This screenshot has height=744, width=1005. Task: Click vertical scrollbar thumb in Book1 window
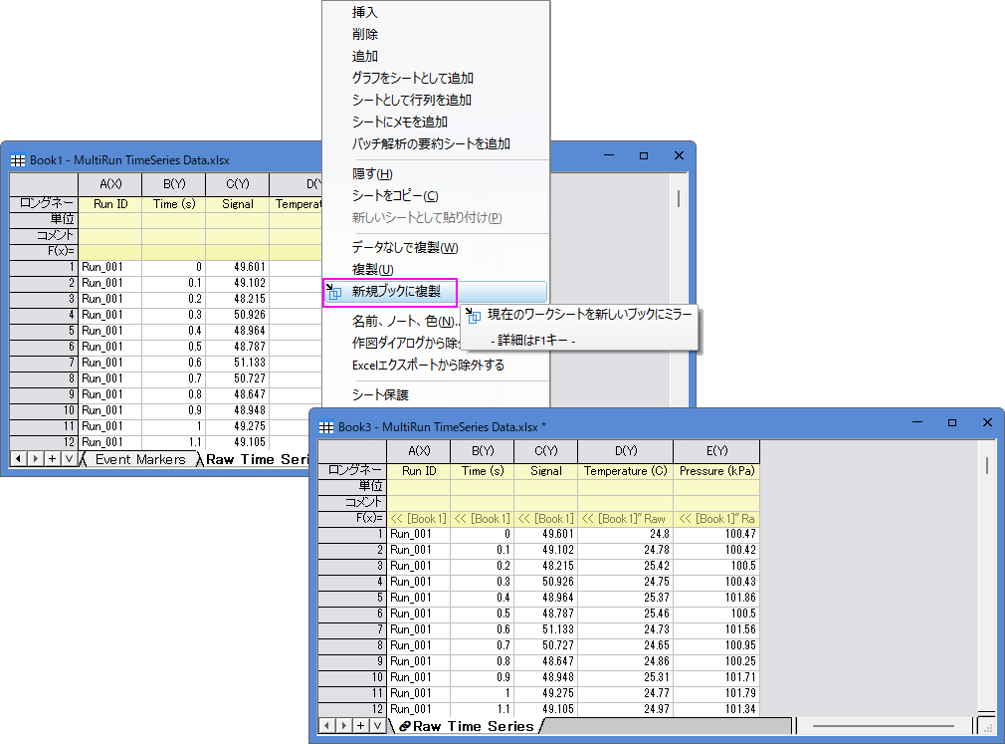(x=678, y=198)
